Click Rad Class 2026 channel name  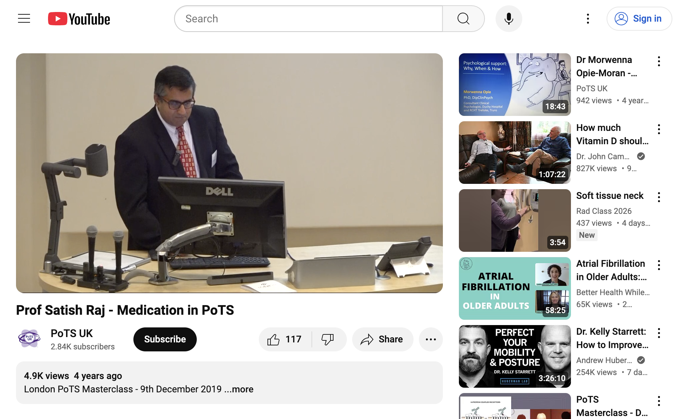[604, 211]
